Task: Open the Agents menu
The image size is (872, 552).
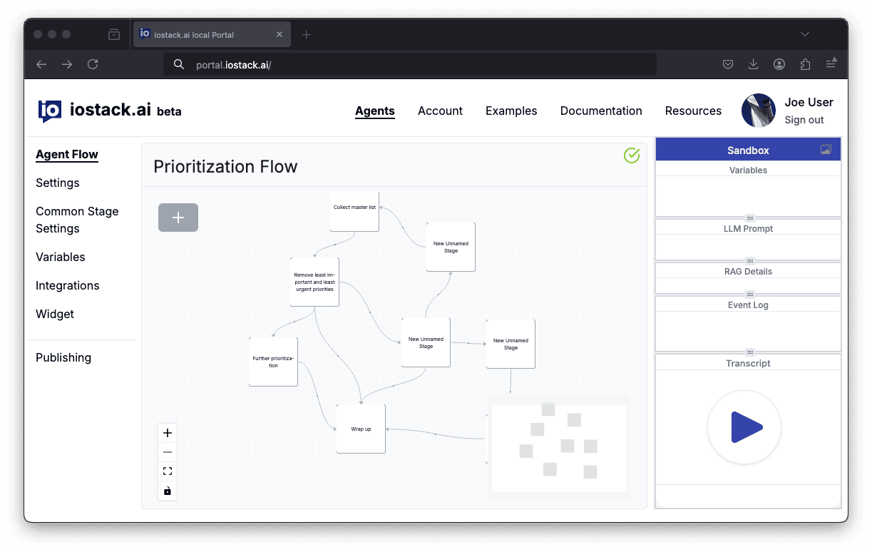Action: coord(375,111)
